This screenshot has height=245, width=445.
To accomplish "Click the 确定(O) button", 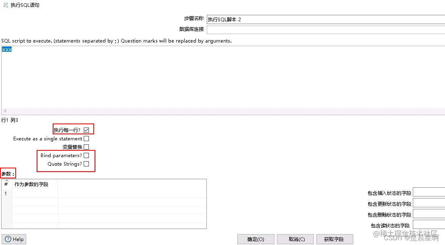I will coord(255,239).
